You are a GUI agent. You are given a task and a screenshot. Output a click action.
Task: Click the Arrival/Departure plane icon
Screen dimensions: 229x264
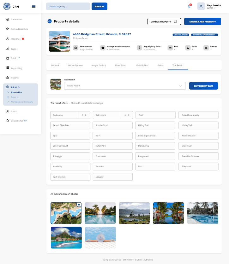[8, 29]
